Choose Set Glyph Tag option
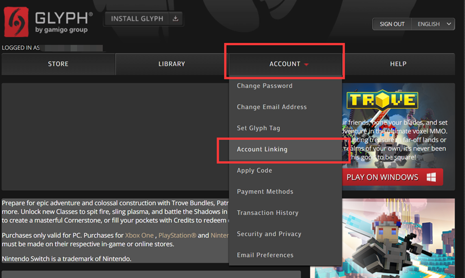Screen dimensions: 465x278 (x=285, y=128)
